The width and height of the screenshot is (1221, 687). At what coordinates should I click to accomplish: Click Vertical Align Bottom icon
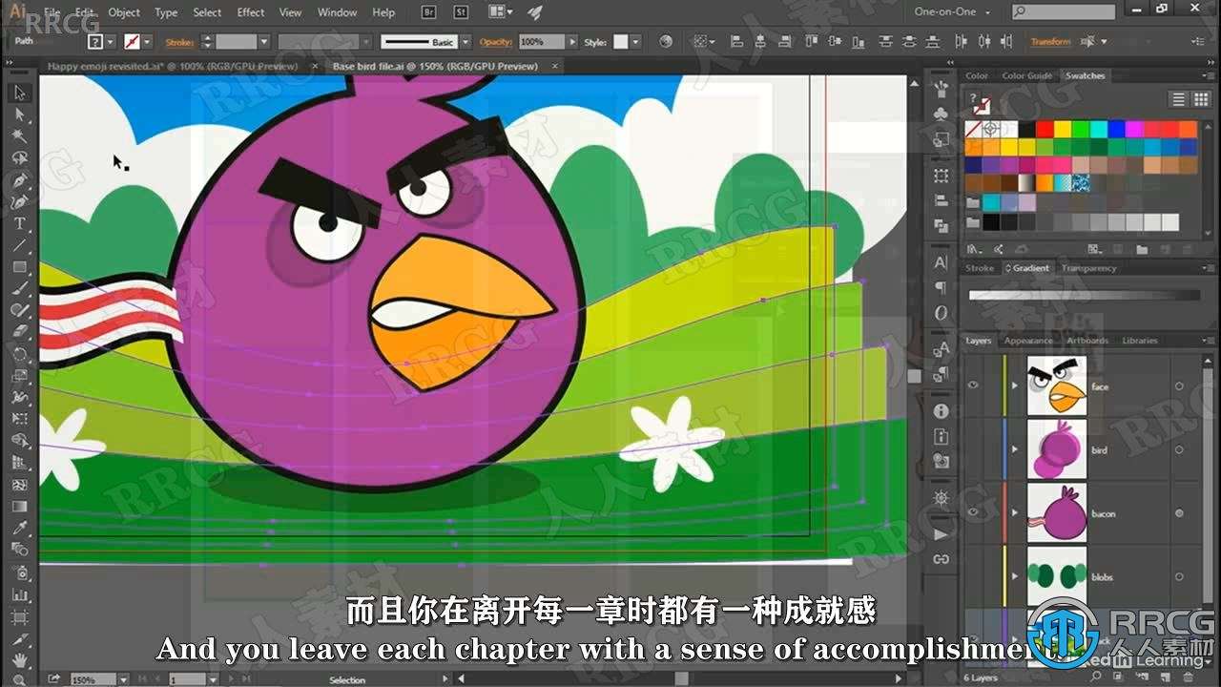(x=860, y=42)
